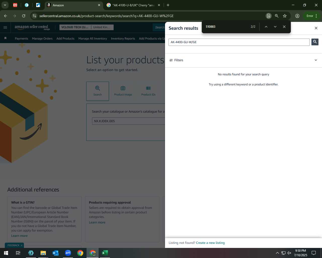Screen dimensions: 322x258
Task: Switch to the red 'e' pinned tab
Action: 15,5
